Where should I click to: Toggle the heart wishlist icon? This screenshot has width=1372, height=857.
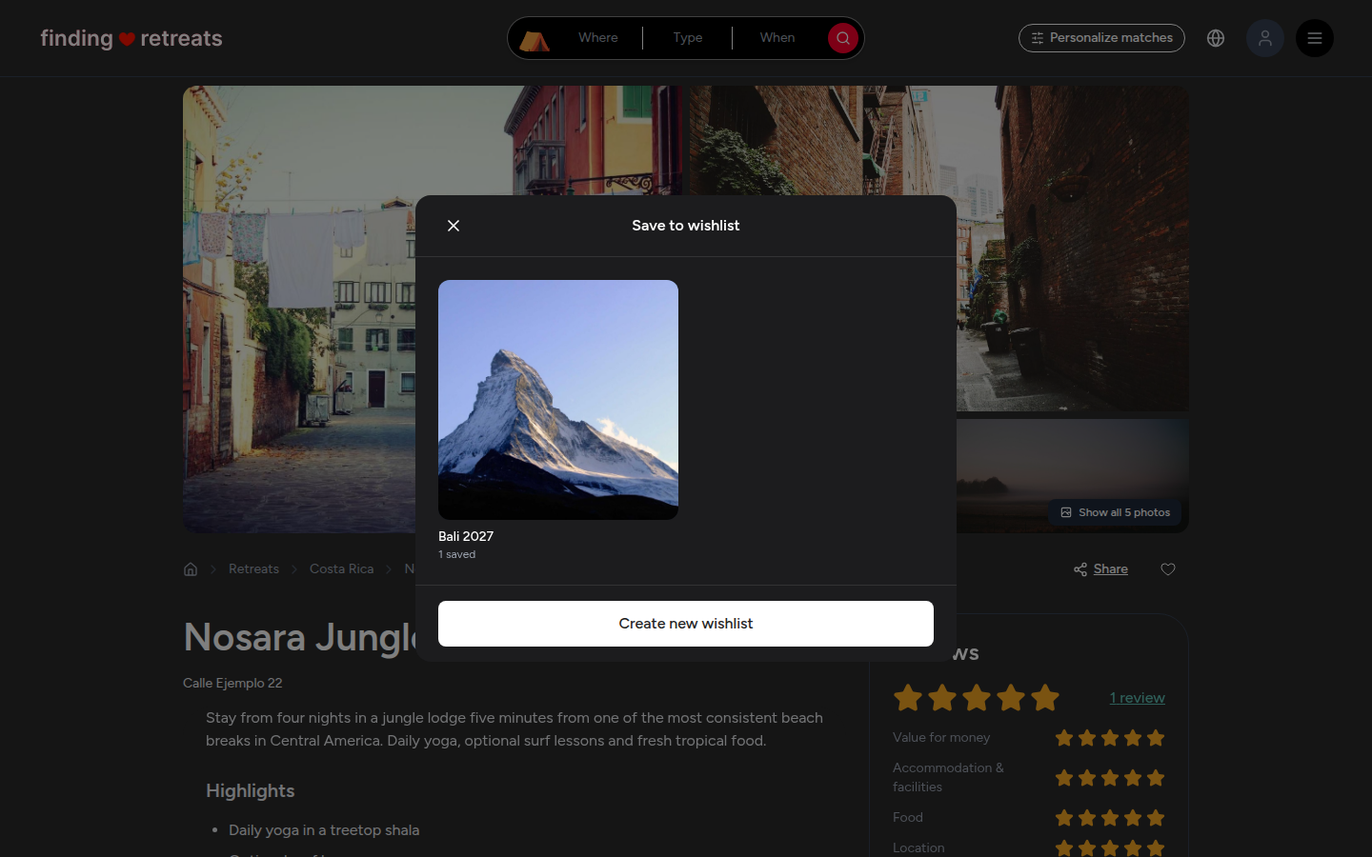tap(1168, 569)
